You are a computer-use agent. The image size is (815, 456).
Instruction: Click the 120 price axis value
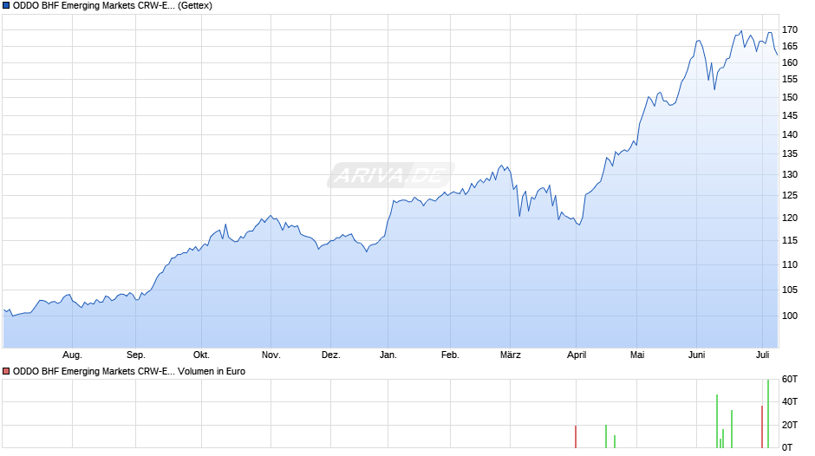[x=790, y=218]
